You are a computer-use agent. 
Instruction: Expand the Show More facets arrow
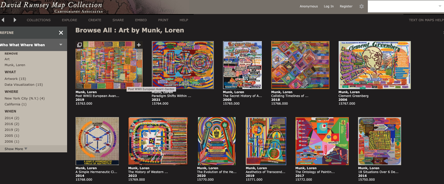[26, 149]
